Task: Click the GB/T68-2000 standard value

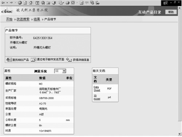Action: point(46,98)
